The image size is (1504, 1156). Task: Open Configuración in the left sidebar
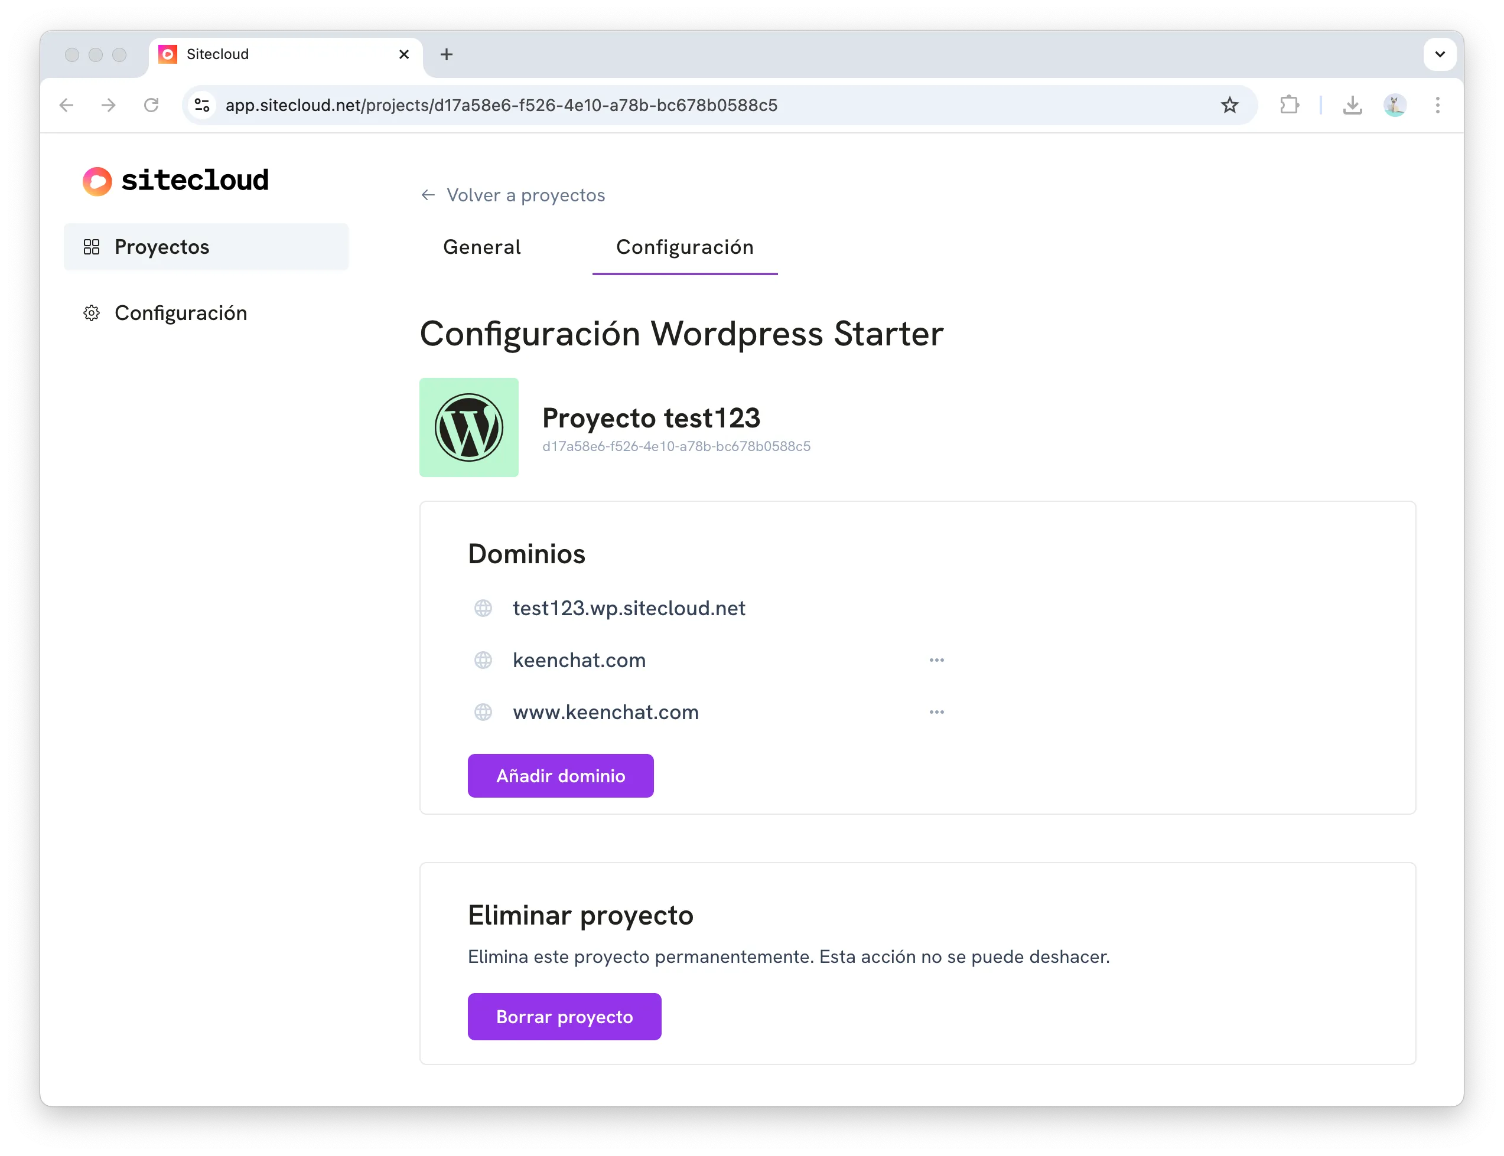tap(180, 313)
